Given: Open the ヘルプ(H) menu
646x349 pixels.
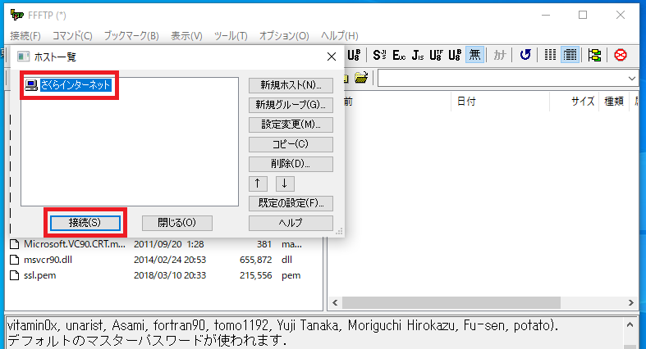Looking at the screenshot, I should coord(340,36).
